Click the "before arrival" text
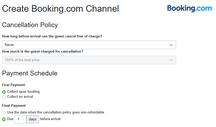Viewport: 216px width, 127px height. tap(50, 119)
